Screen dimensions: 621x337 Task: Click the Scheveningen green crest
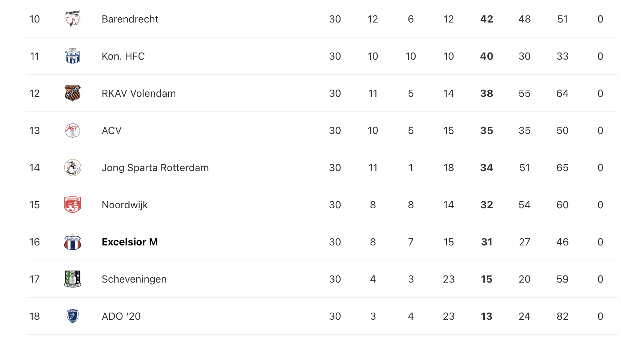point(72,279)
